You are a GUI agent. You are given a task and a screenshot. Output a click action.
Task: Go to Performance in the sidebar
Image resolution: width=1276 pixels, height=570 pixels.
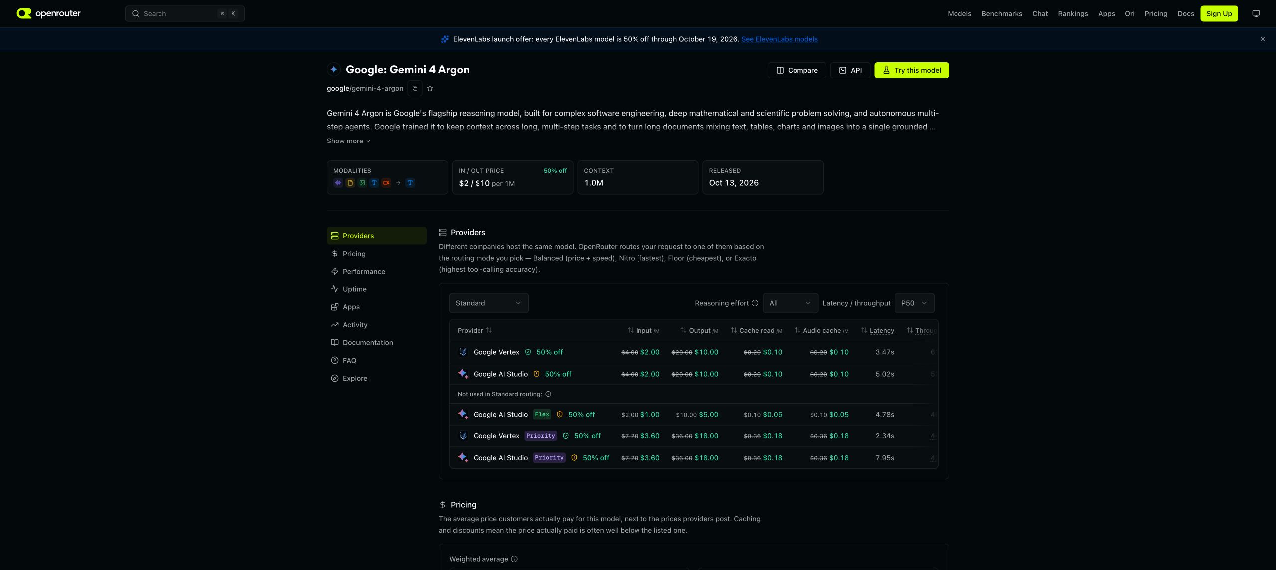pyautogui.click(x=376, y=272)
